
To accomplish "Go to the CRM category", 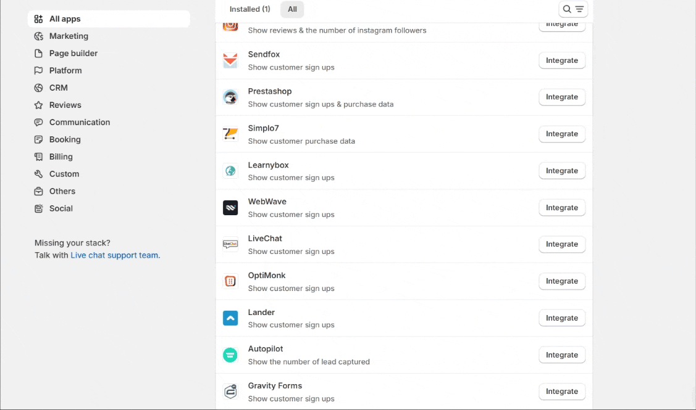I will pos(59,88).
